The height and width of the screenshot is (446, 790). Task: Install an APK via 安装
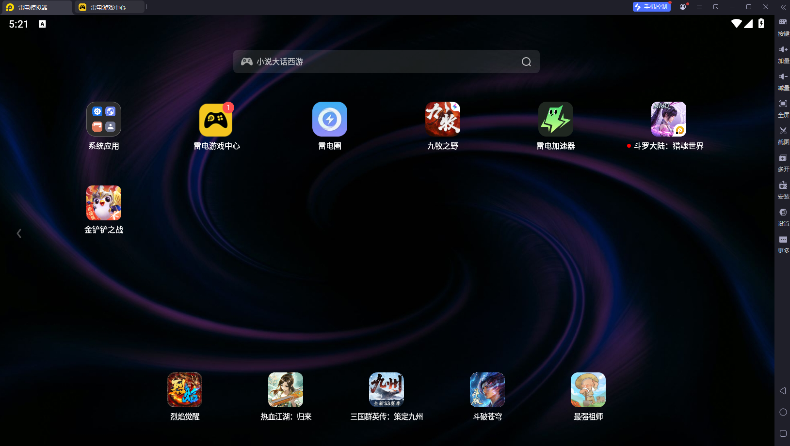click(x=783, y=190)
